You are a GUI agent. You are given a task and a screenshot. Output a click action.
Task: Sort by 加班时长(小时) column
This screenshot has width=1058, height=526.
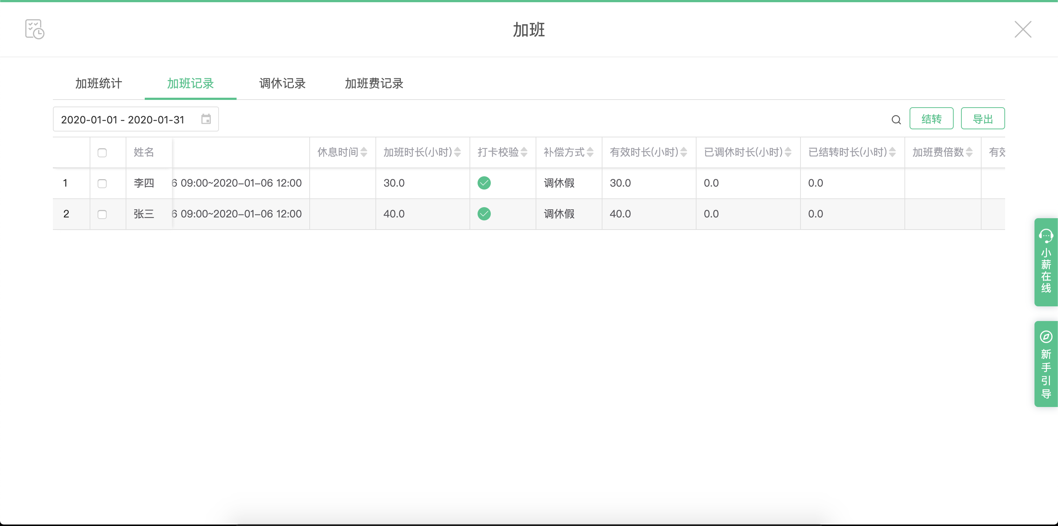(457, 152)
